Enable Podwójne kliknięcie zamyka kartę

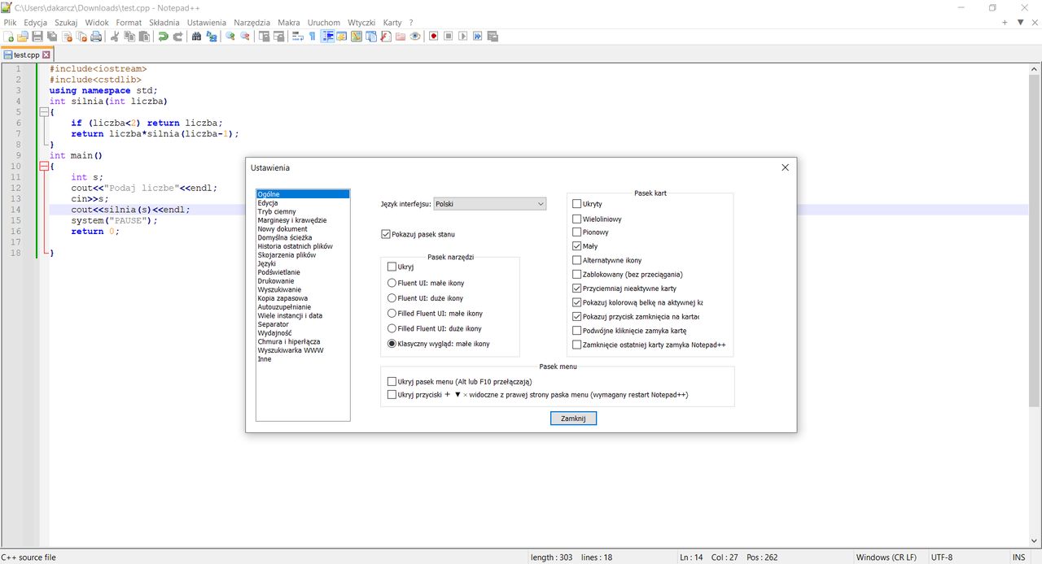tap(577, 331)
